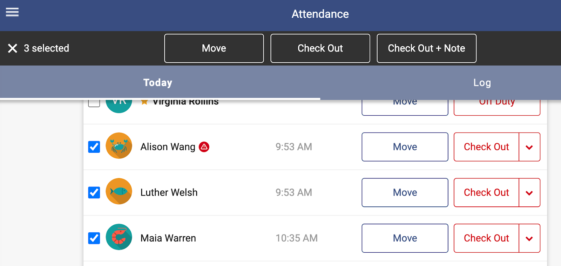Click Alison Wang's crab avatar
The width and height of the screenshot is (561, 266).
click(x=119, y=146)
